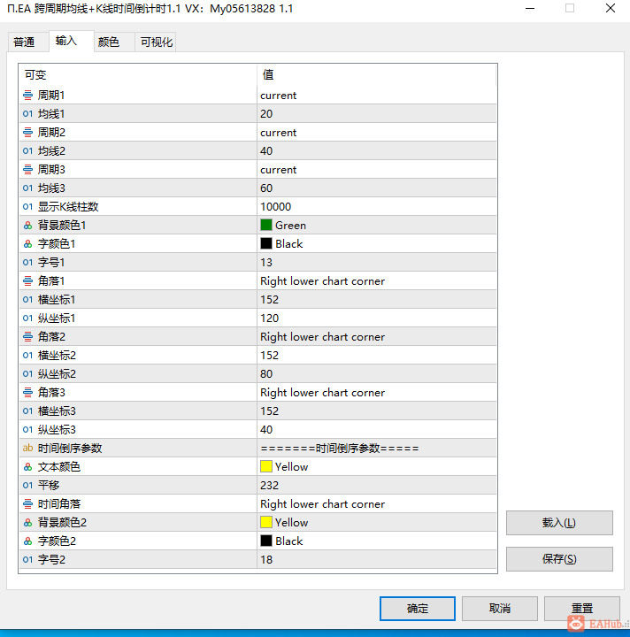Open the 角落1 corner value list

coord(377,281)
